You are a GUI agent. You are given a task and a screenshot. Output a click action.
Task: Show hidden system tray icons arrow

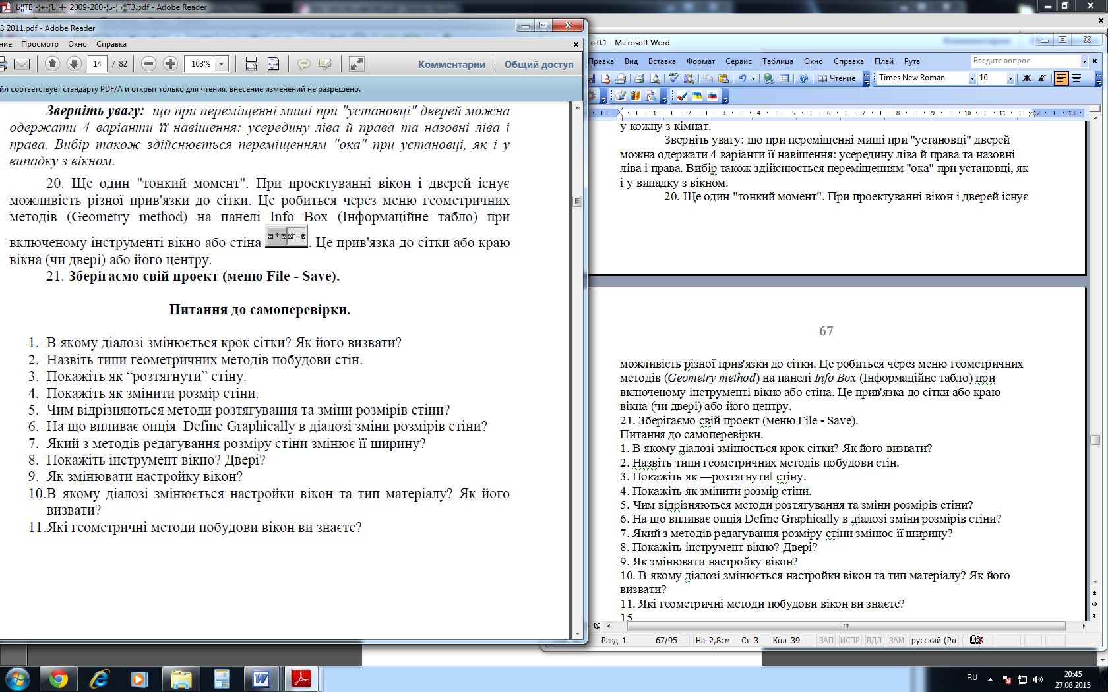pos(990,679)
